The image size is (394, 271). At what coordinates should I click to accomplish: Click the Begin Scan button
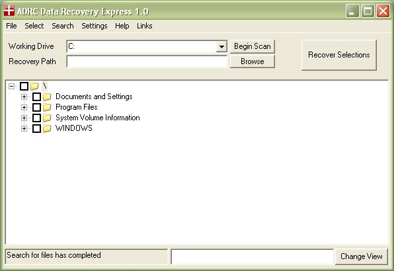tap(253, 46)
